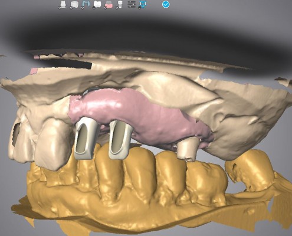Open the slider settings icon
Screen dimensions: 292x236
pos(132,4)
